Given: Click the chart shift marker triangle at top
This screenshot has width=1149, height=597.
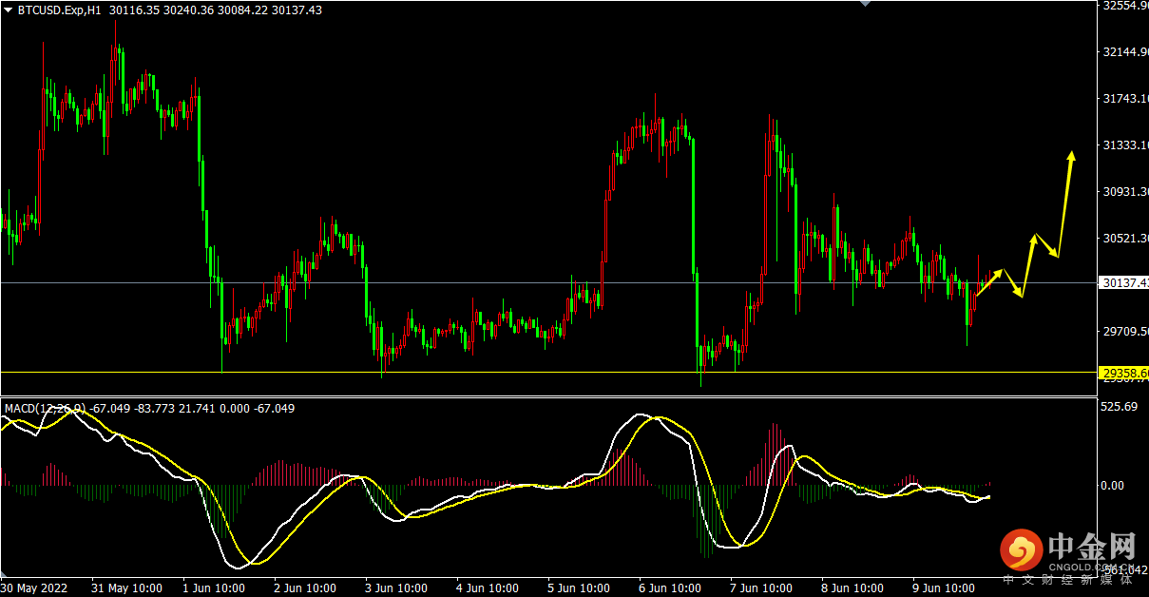Looking at the screenshot, I should coord(864,4).
